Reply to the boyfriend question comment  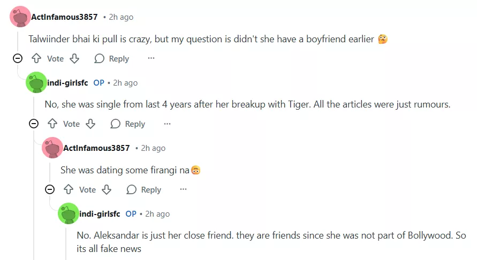tap(112, 59)
